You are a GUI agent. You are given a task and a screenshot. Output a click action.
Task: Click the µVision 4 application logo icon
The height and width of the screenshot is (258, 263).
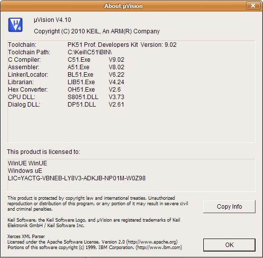[x=15, y=25]
